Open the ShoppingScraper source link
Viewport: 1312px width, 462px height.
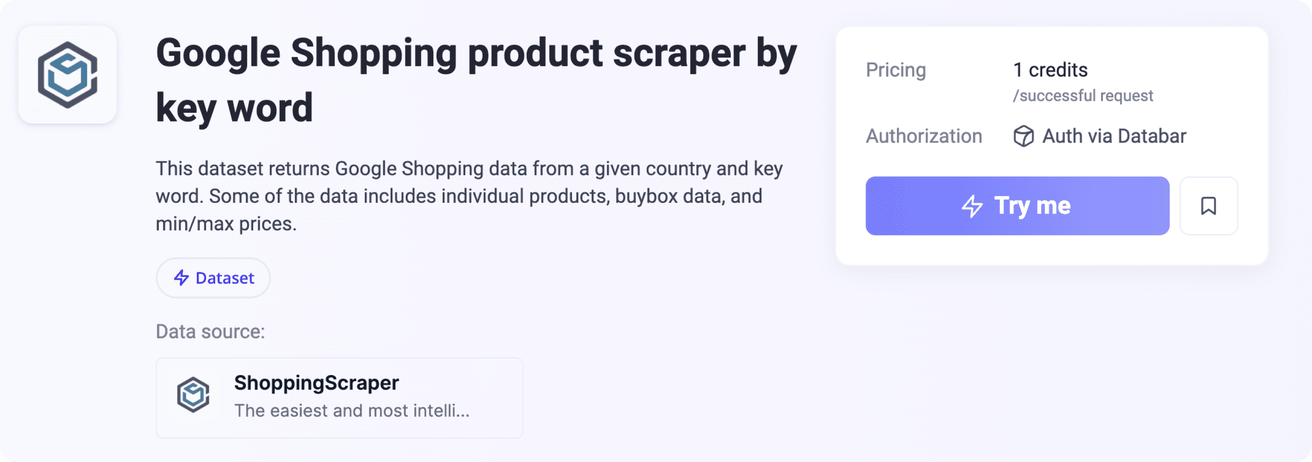(317, 382)
